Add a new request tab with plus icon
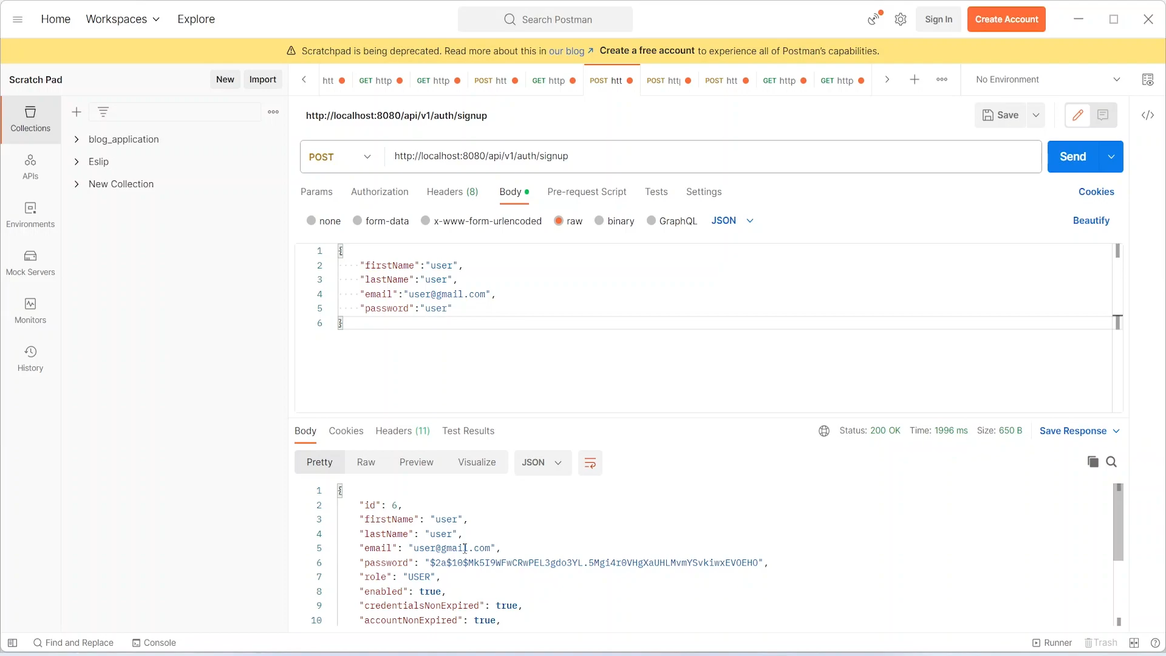1166x656 pixels. pyautogui.click(x=915, y=80)
